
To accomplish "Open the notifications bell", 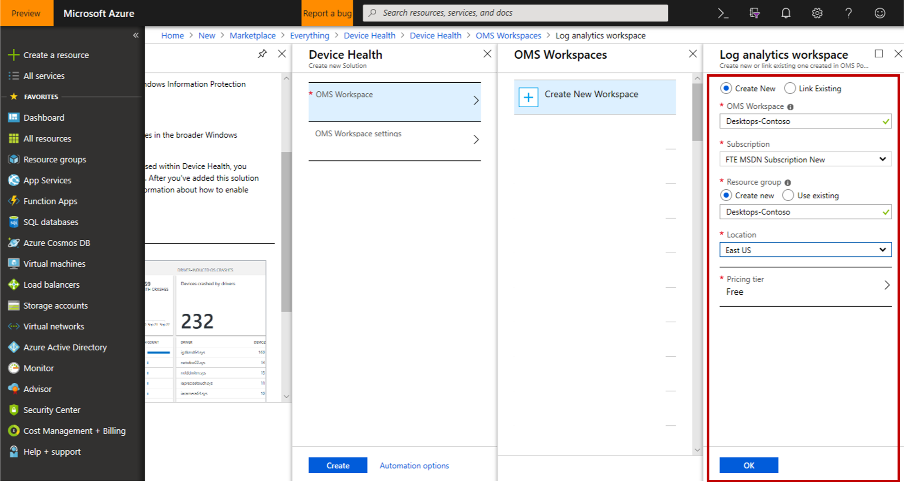I will click(786, 13).
